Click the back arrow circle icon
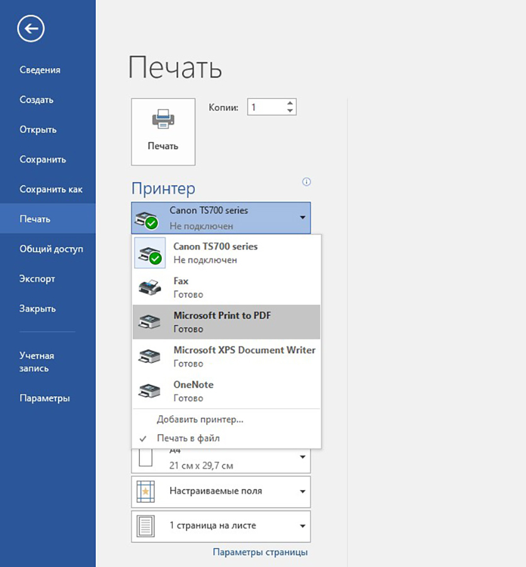The width and height of the screenshot is (526, 567). point(31,28)
